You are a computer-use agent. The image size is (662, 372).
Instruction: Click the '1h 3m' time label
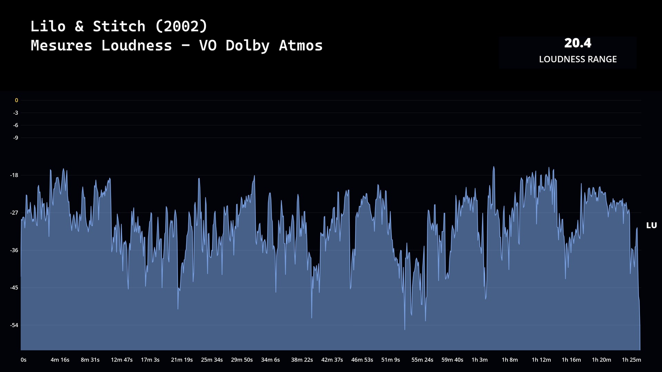(x=480, y=360)
